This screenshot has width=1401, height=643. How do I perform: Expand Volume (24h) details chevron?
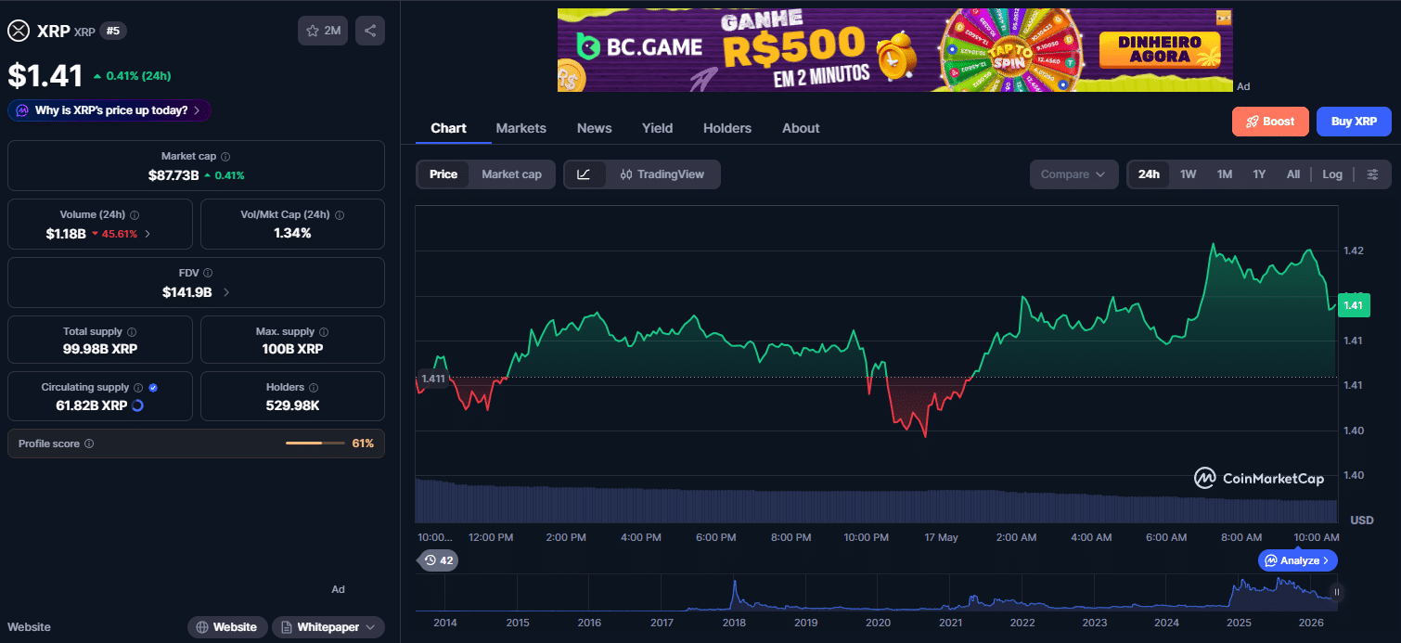(148, 234)
